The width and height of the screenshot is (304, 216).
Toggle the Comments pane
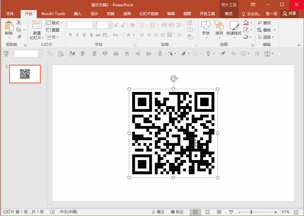177,212
